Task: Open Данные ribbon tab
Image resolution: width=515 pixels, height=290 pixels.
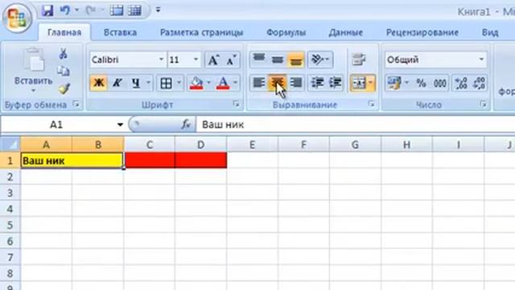Action: [x=345, y=32]
